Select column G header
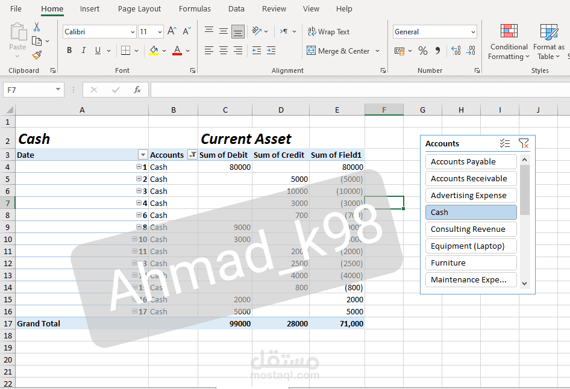570x389 pixels. [422, 110]
